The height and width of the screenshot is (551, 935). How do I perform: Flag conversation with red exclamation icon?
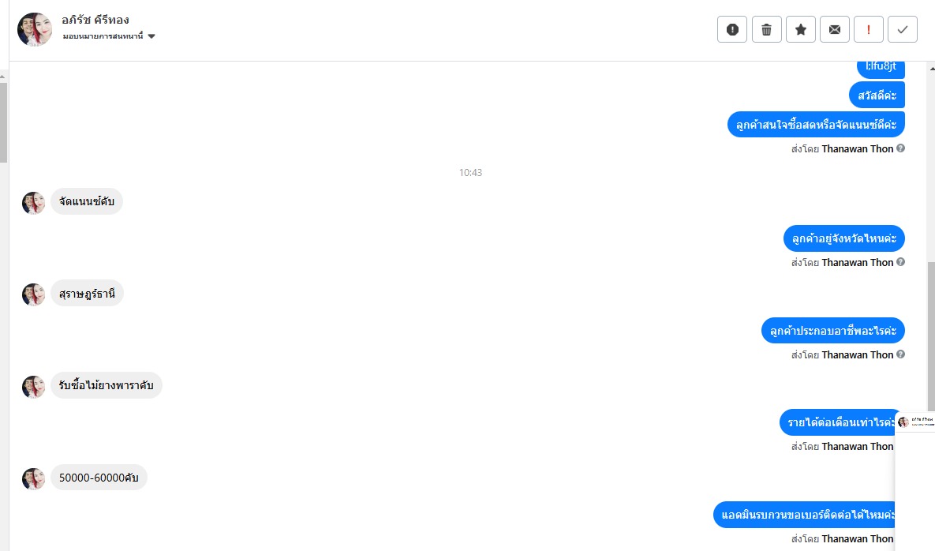(x=869, y=29)
